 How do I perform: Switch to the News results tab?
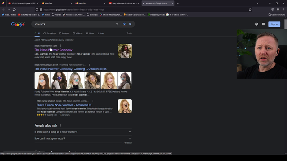90,34
